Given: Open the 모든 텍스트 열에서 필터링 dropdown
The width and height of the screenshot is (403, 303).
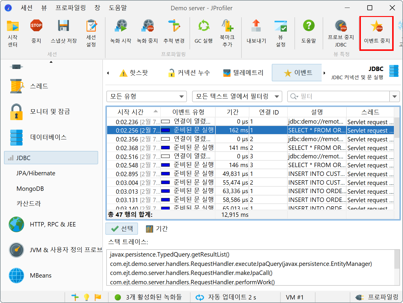Looking at the screenshot, I should pos(237,96).
